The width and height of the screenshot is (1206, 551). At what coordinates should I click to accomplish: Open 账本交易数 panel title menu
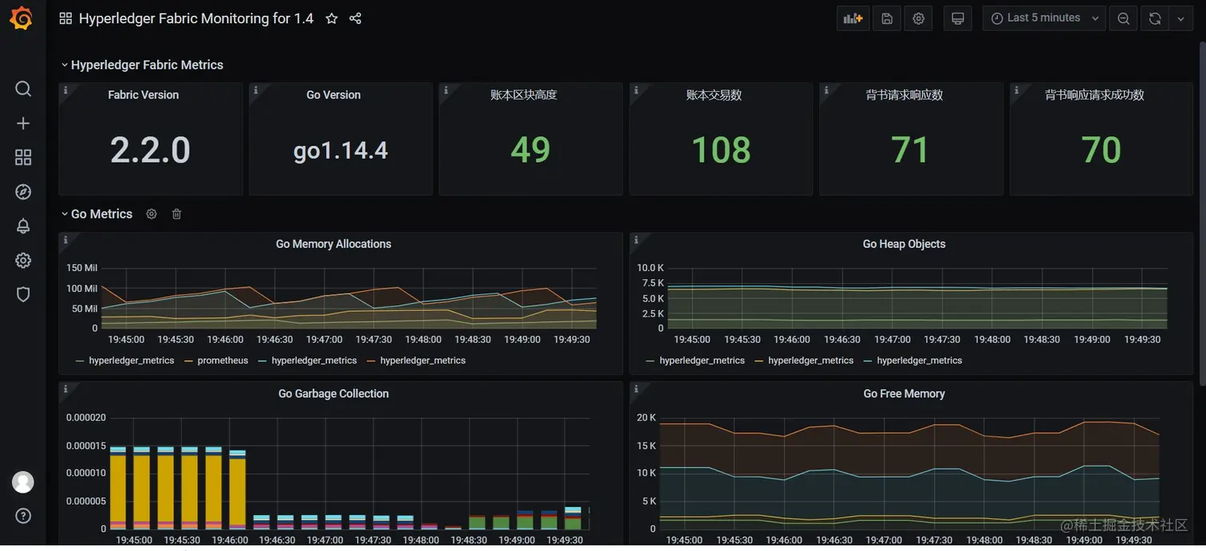714,94
